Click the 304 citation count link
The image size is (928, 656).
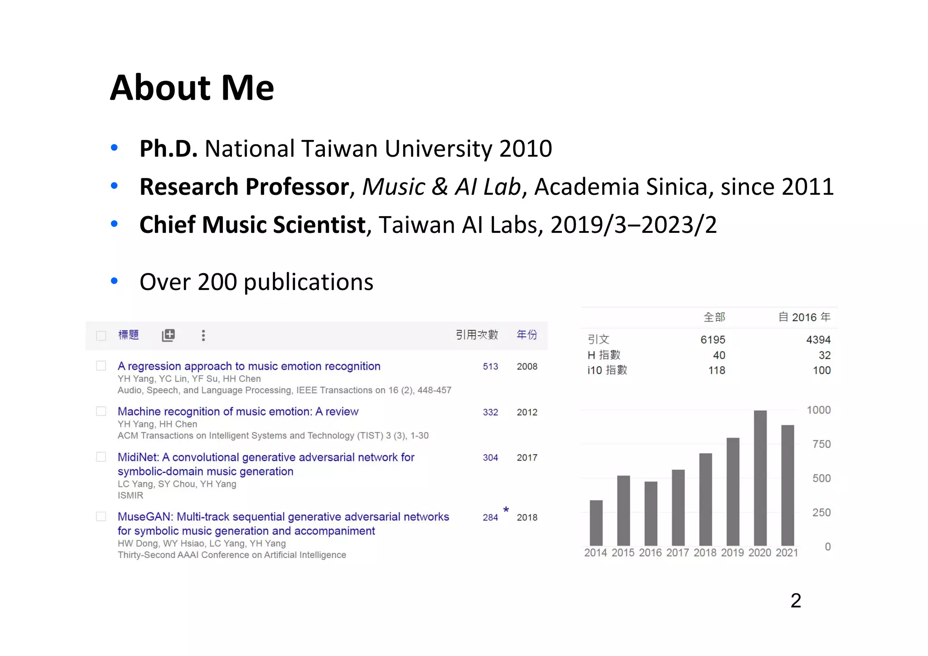click(490, 458)
